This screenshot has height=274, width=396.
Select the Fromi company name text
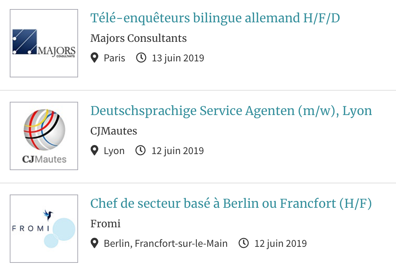106,224
